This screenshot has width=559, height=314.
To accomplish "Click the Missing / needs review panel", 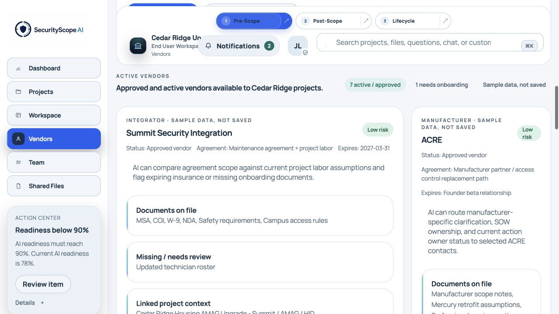I will (260, 262).
